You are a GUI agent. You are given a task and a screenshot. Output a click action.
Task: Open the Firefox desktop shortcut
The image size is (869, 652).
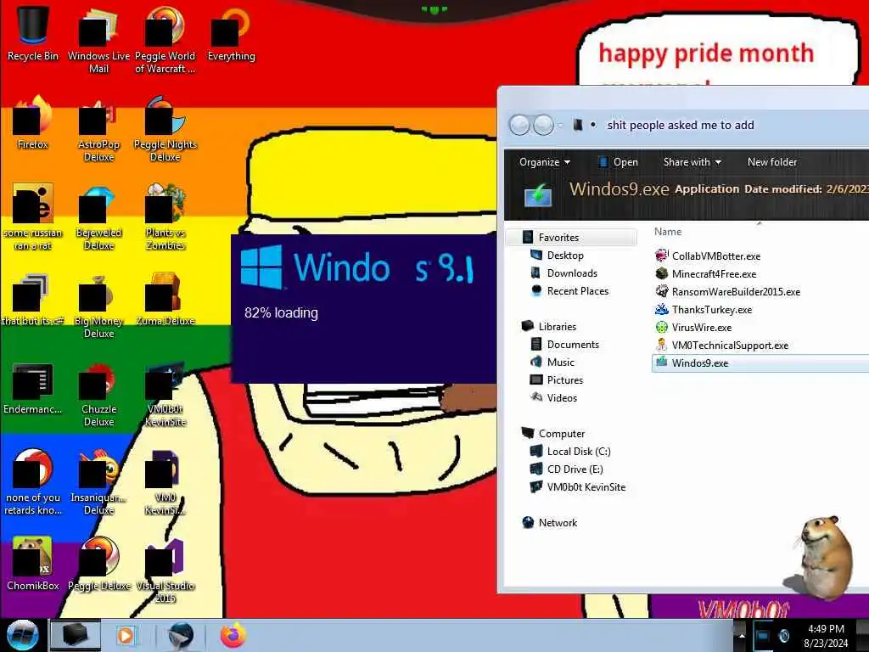point(33,123)
